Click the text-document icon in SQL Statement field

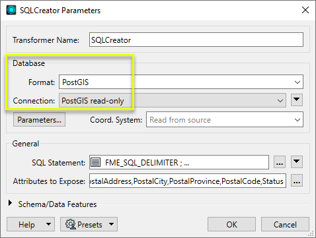point(96,162)
